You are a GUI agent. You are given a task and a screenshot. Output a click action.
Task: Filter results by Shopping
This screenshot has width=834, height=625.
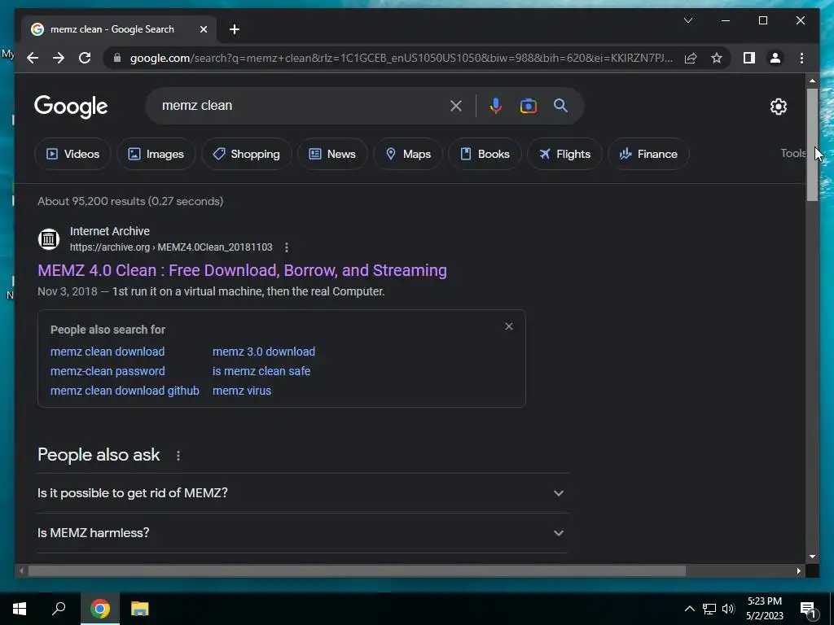coord(246,154)
